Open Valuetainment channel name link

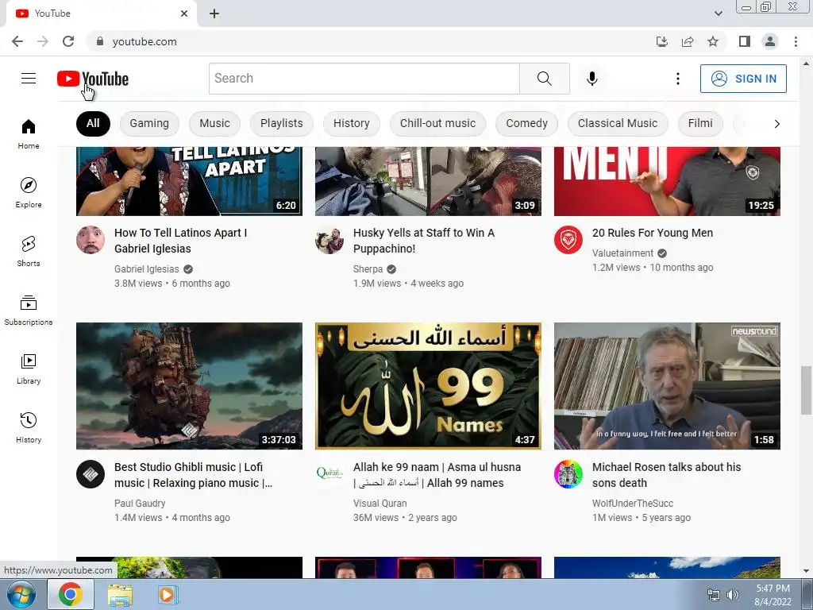coord(622,253)
